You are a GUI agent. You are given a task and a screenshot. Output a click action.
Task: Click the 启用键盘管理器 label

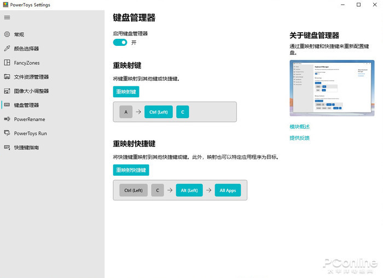tap(130, 33)
